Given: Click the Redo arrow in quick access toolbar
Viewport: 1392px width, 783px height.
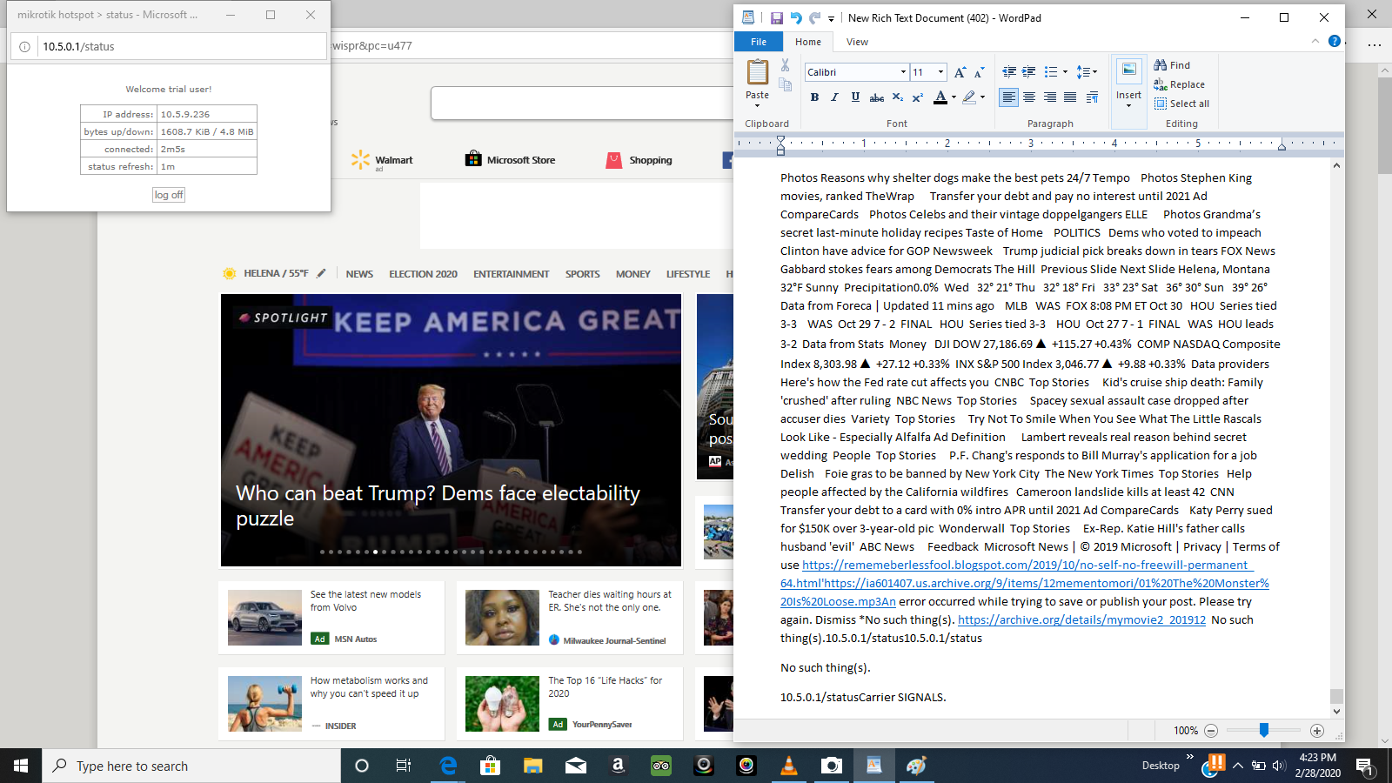Looking at the screenshot, I should point(814,17).
